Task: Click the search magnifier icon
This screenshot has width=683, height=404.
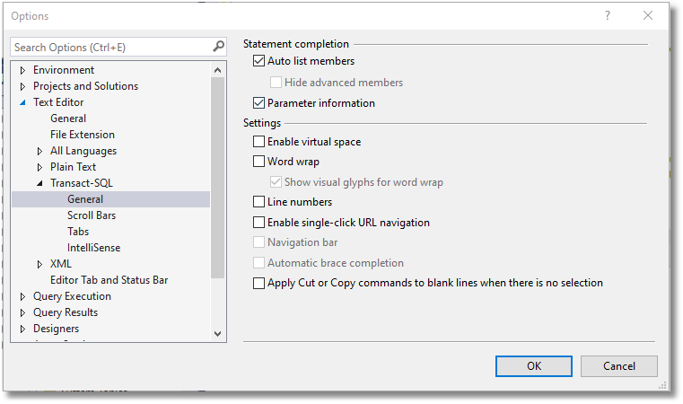Action: [218, 47]
